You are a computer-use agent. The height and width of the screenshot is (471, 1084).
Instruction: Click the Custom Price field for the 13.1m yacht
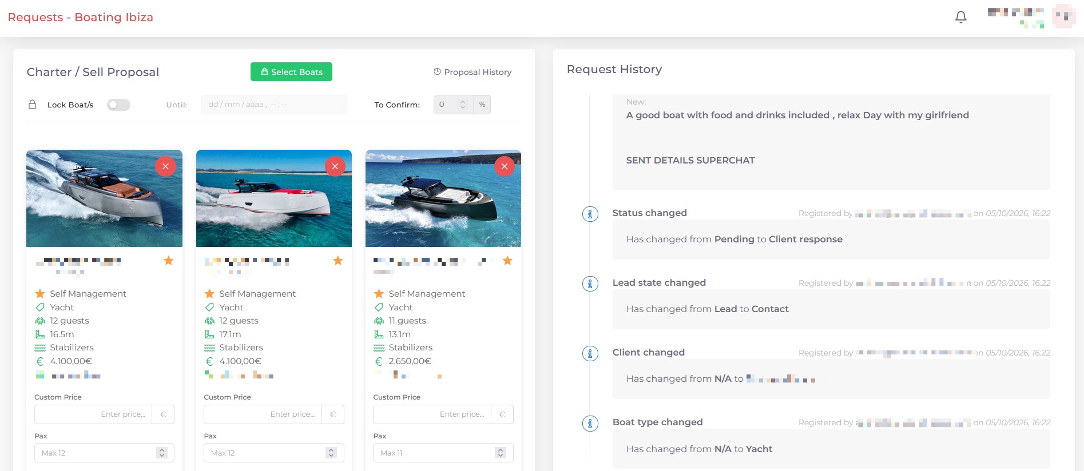point(432,414)
